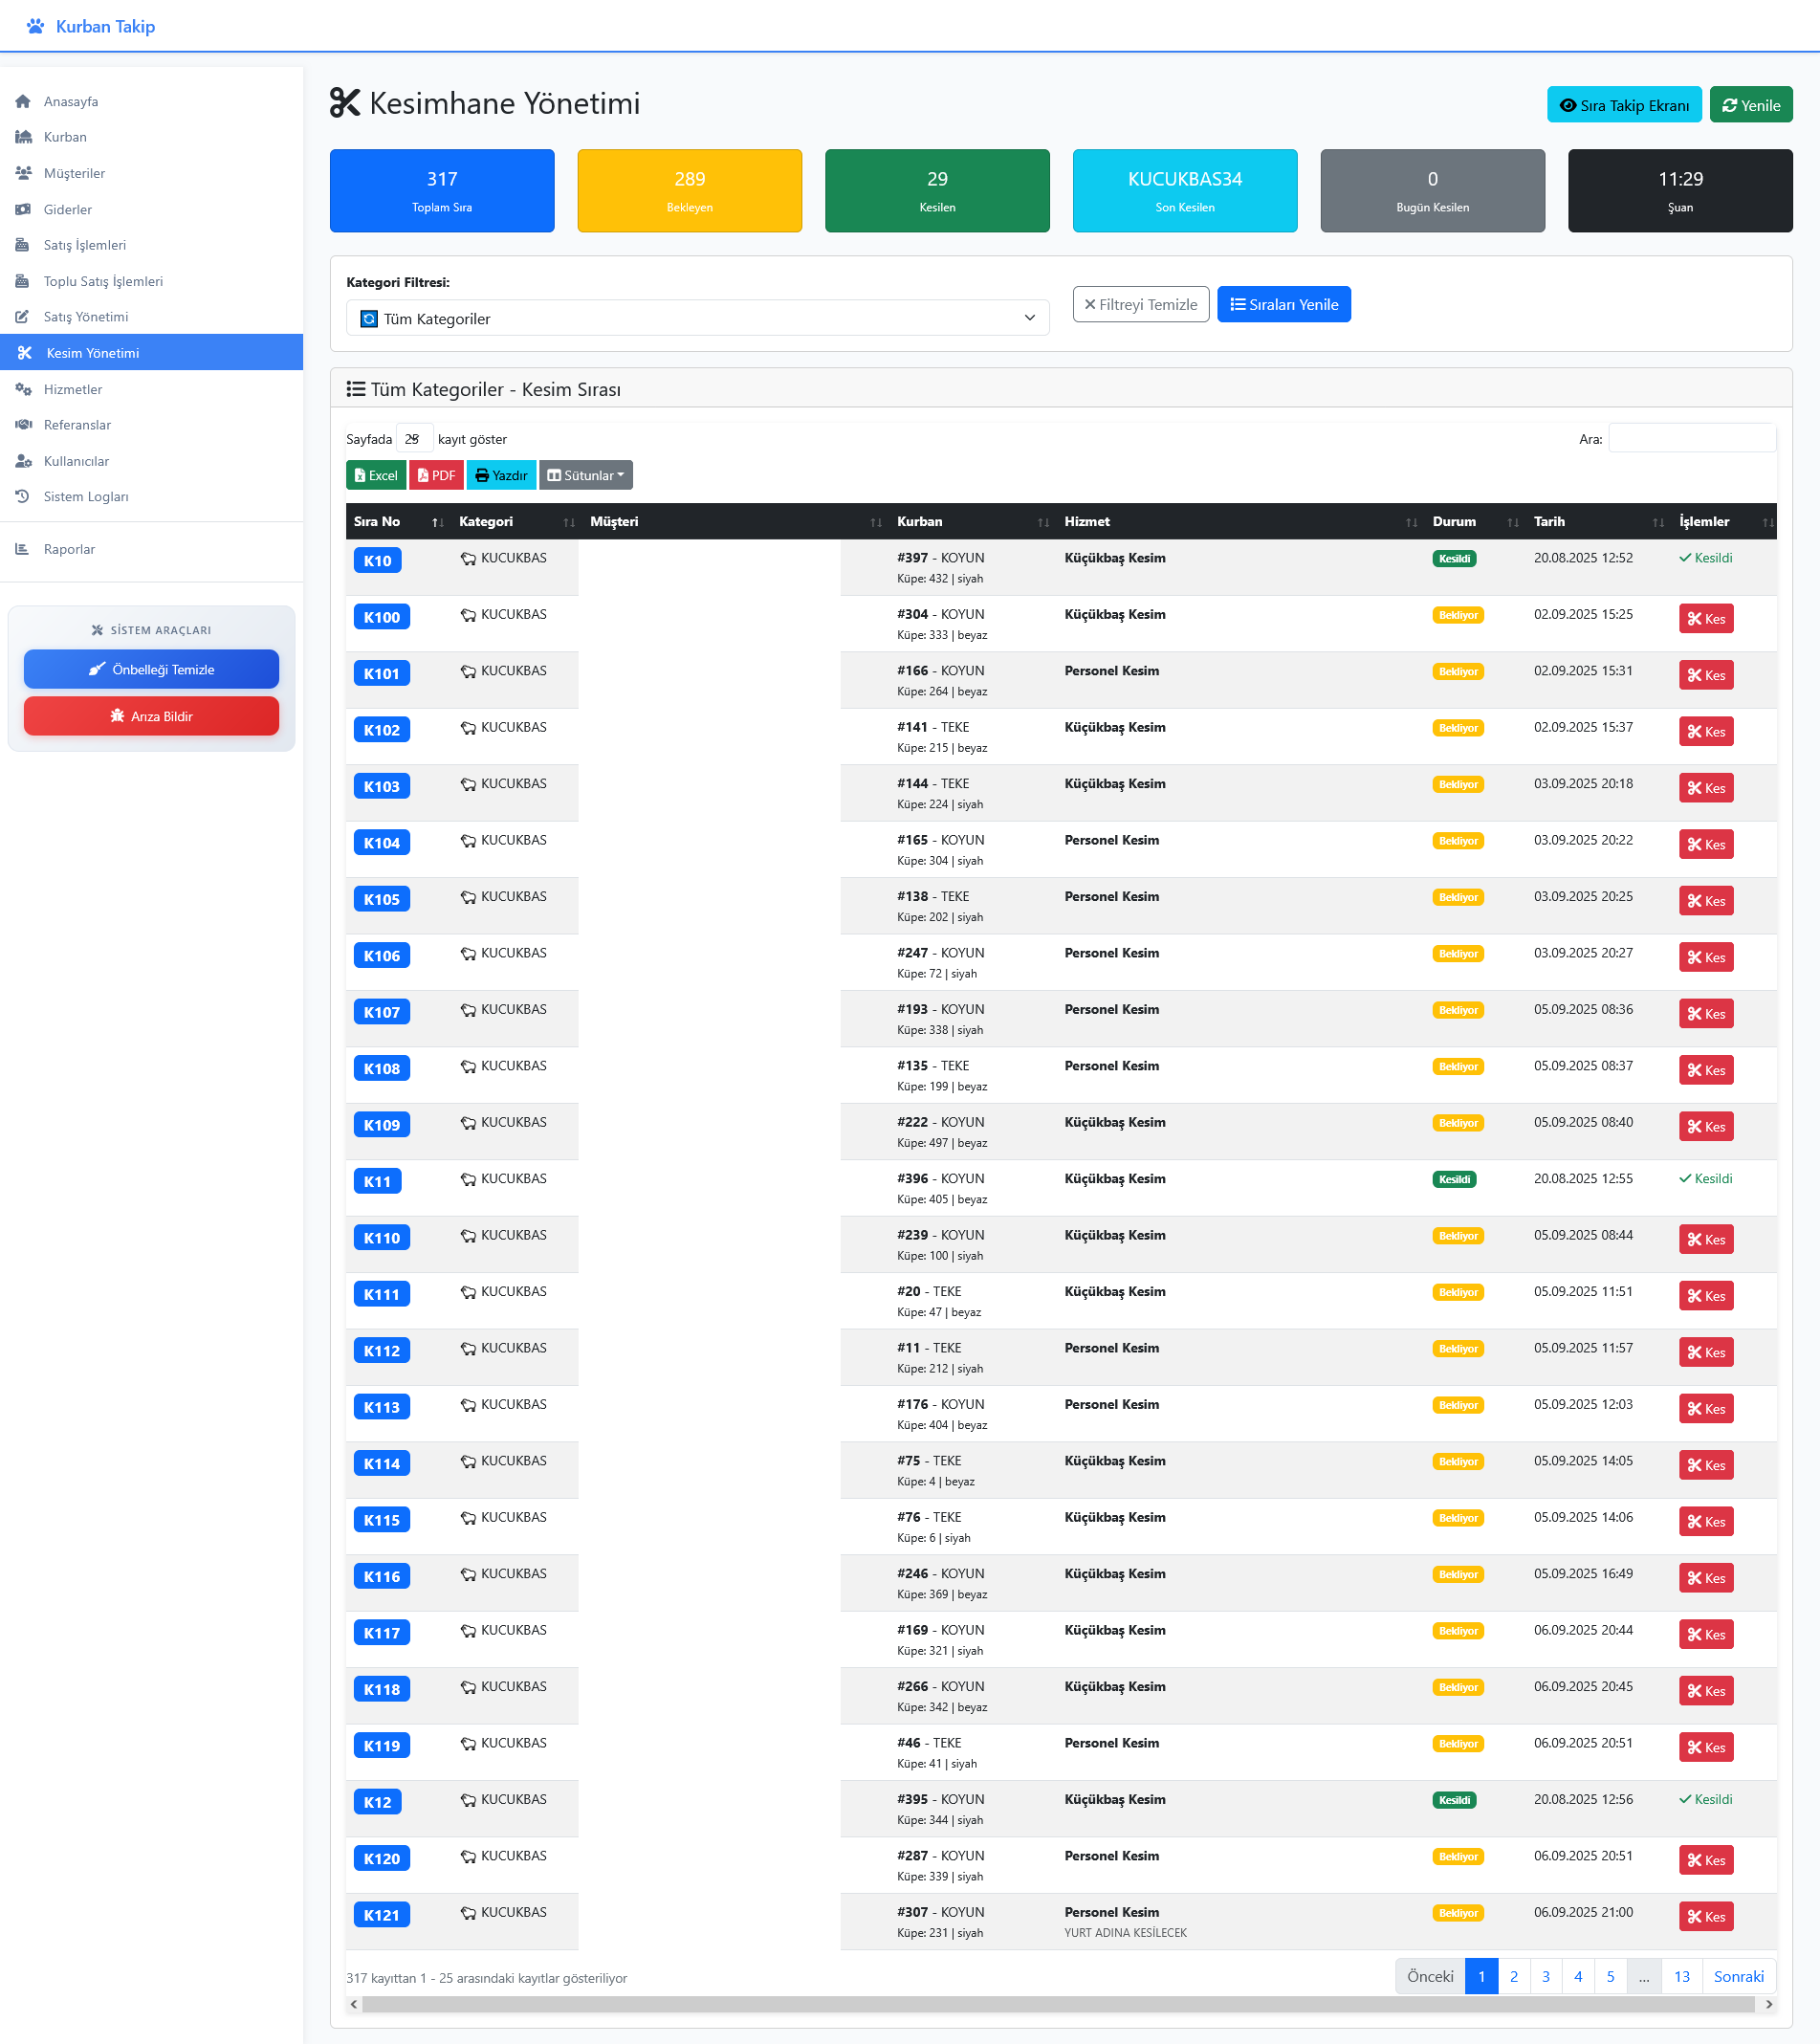Image resolution: width=1820 pixels, height=2044 pixels.
Task: Click the Kullanıcılar user-lock icon
Action: coord(23,461)
